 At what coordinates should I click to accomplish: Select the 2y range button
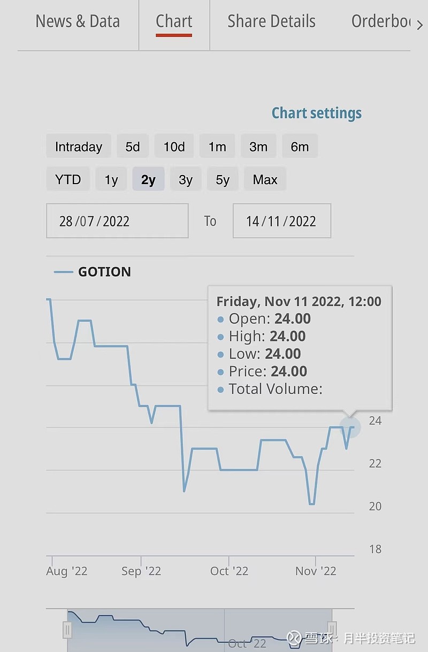click(x=148, y=179)
